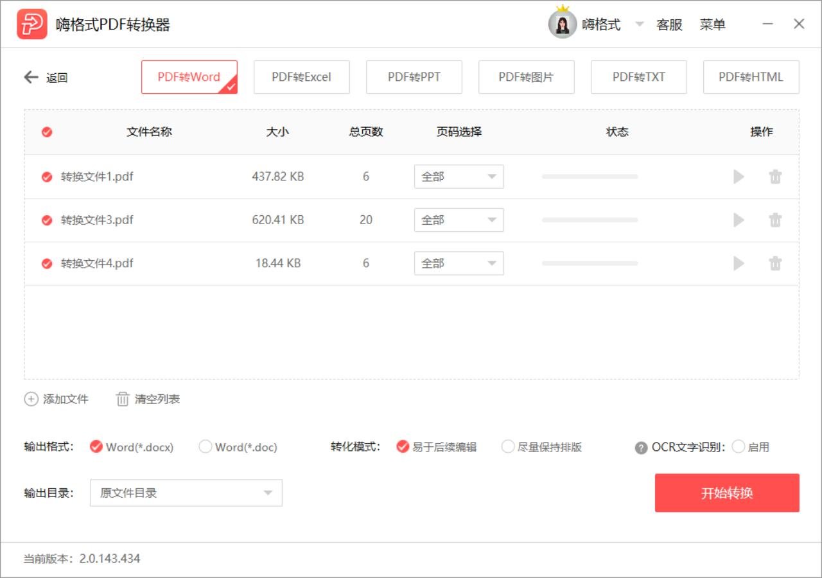Open page selection dropdown for 转换文件3.pdf
This screenshot has width=822, height=578.
[459, 220]
